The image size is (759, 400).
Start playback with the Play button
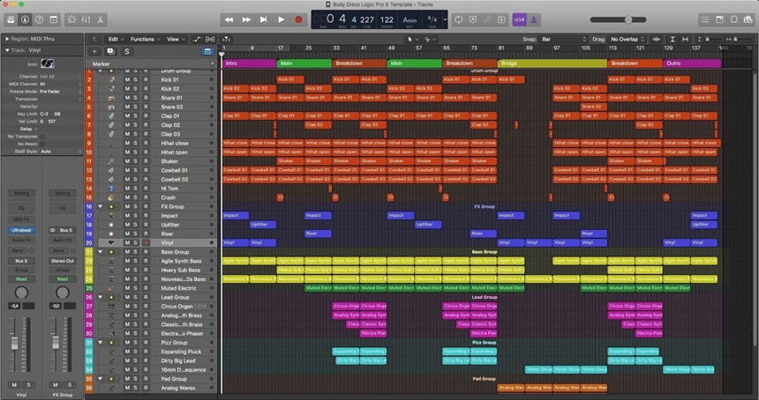(x=281, y=19)
